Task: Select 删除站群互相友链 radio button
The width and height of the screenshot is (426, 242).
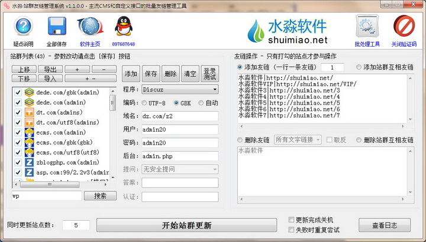Action: [359, 140]
